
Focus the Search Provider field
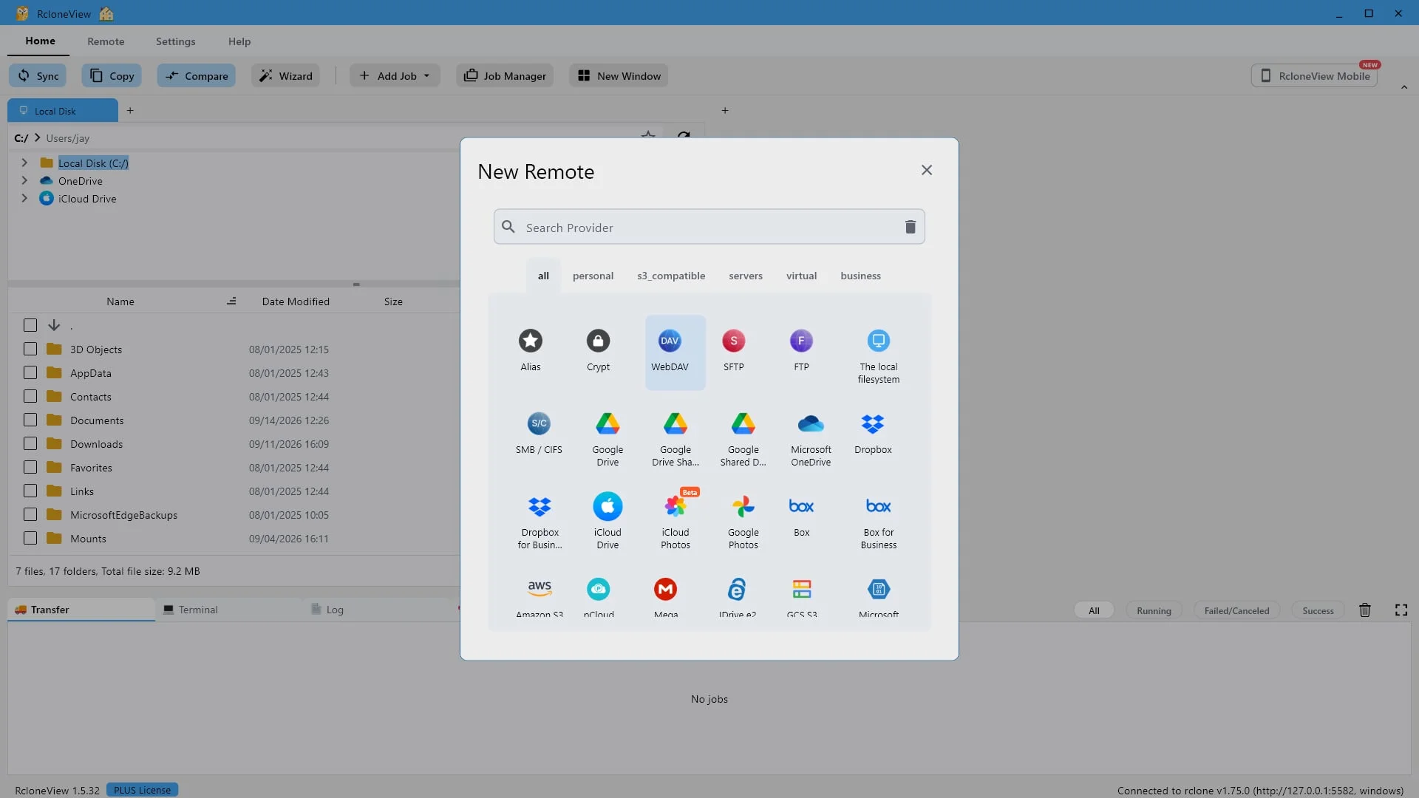click(708, 227)
